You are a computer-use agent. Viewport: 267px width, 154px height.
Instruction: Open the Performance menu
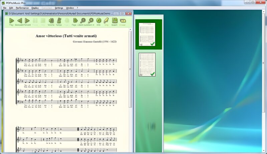22,8
